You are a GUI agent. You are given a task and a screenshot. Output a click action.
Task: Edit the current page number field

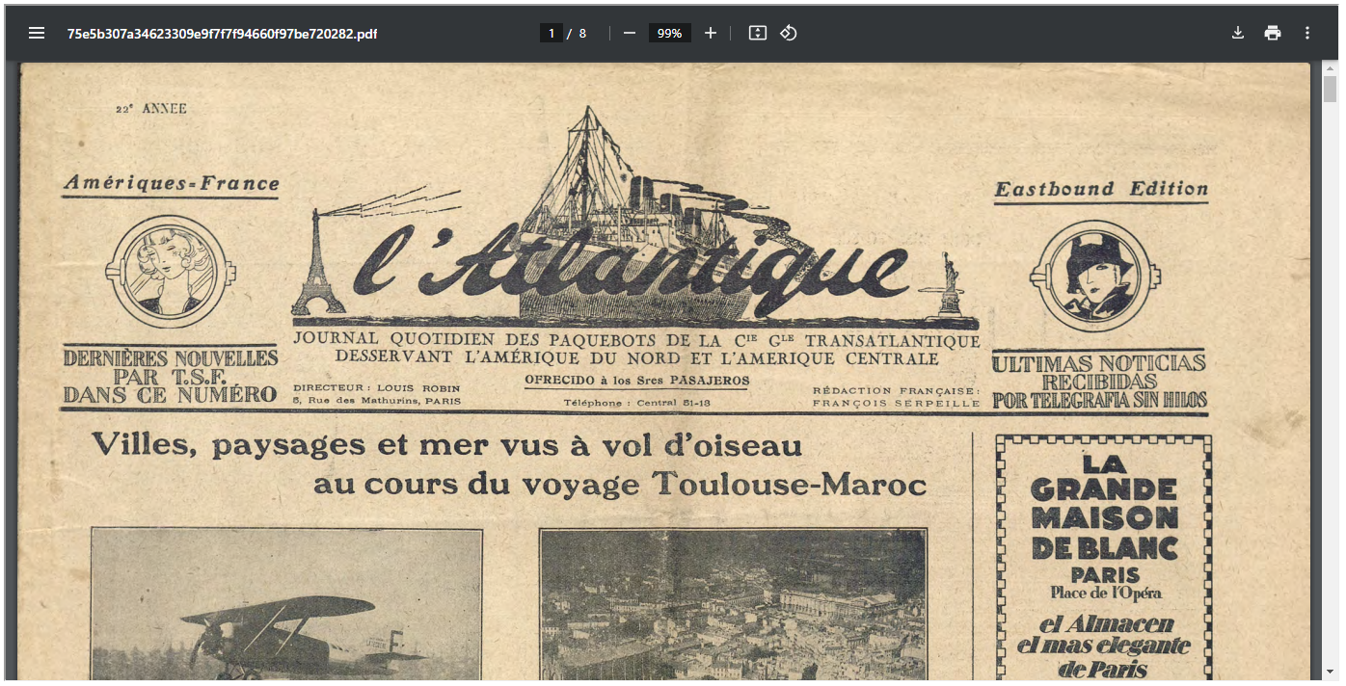point(552,33)
